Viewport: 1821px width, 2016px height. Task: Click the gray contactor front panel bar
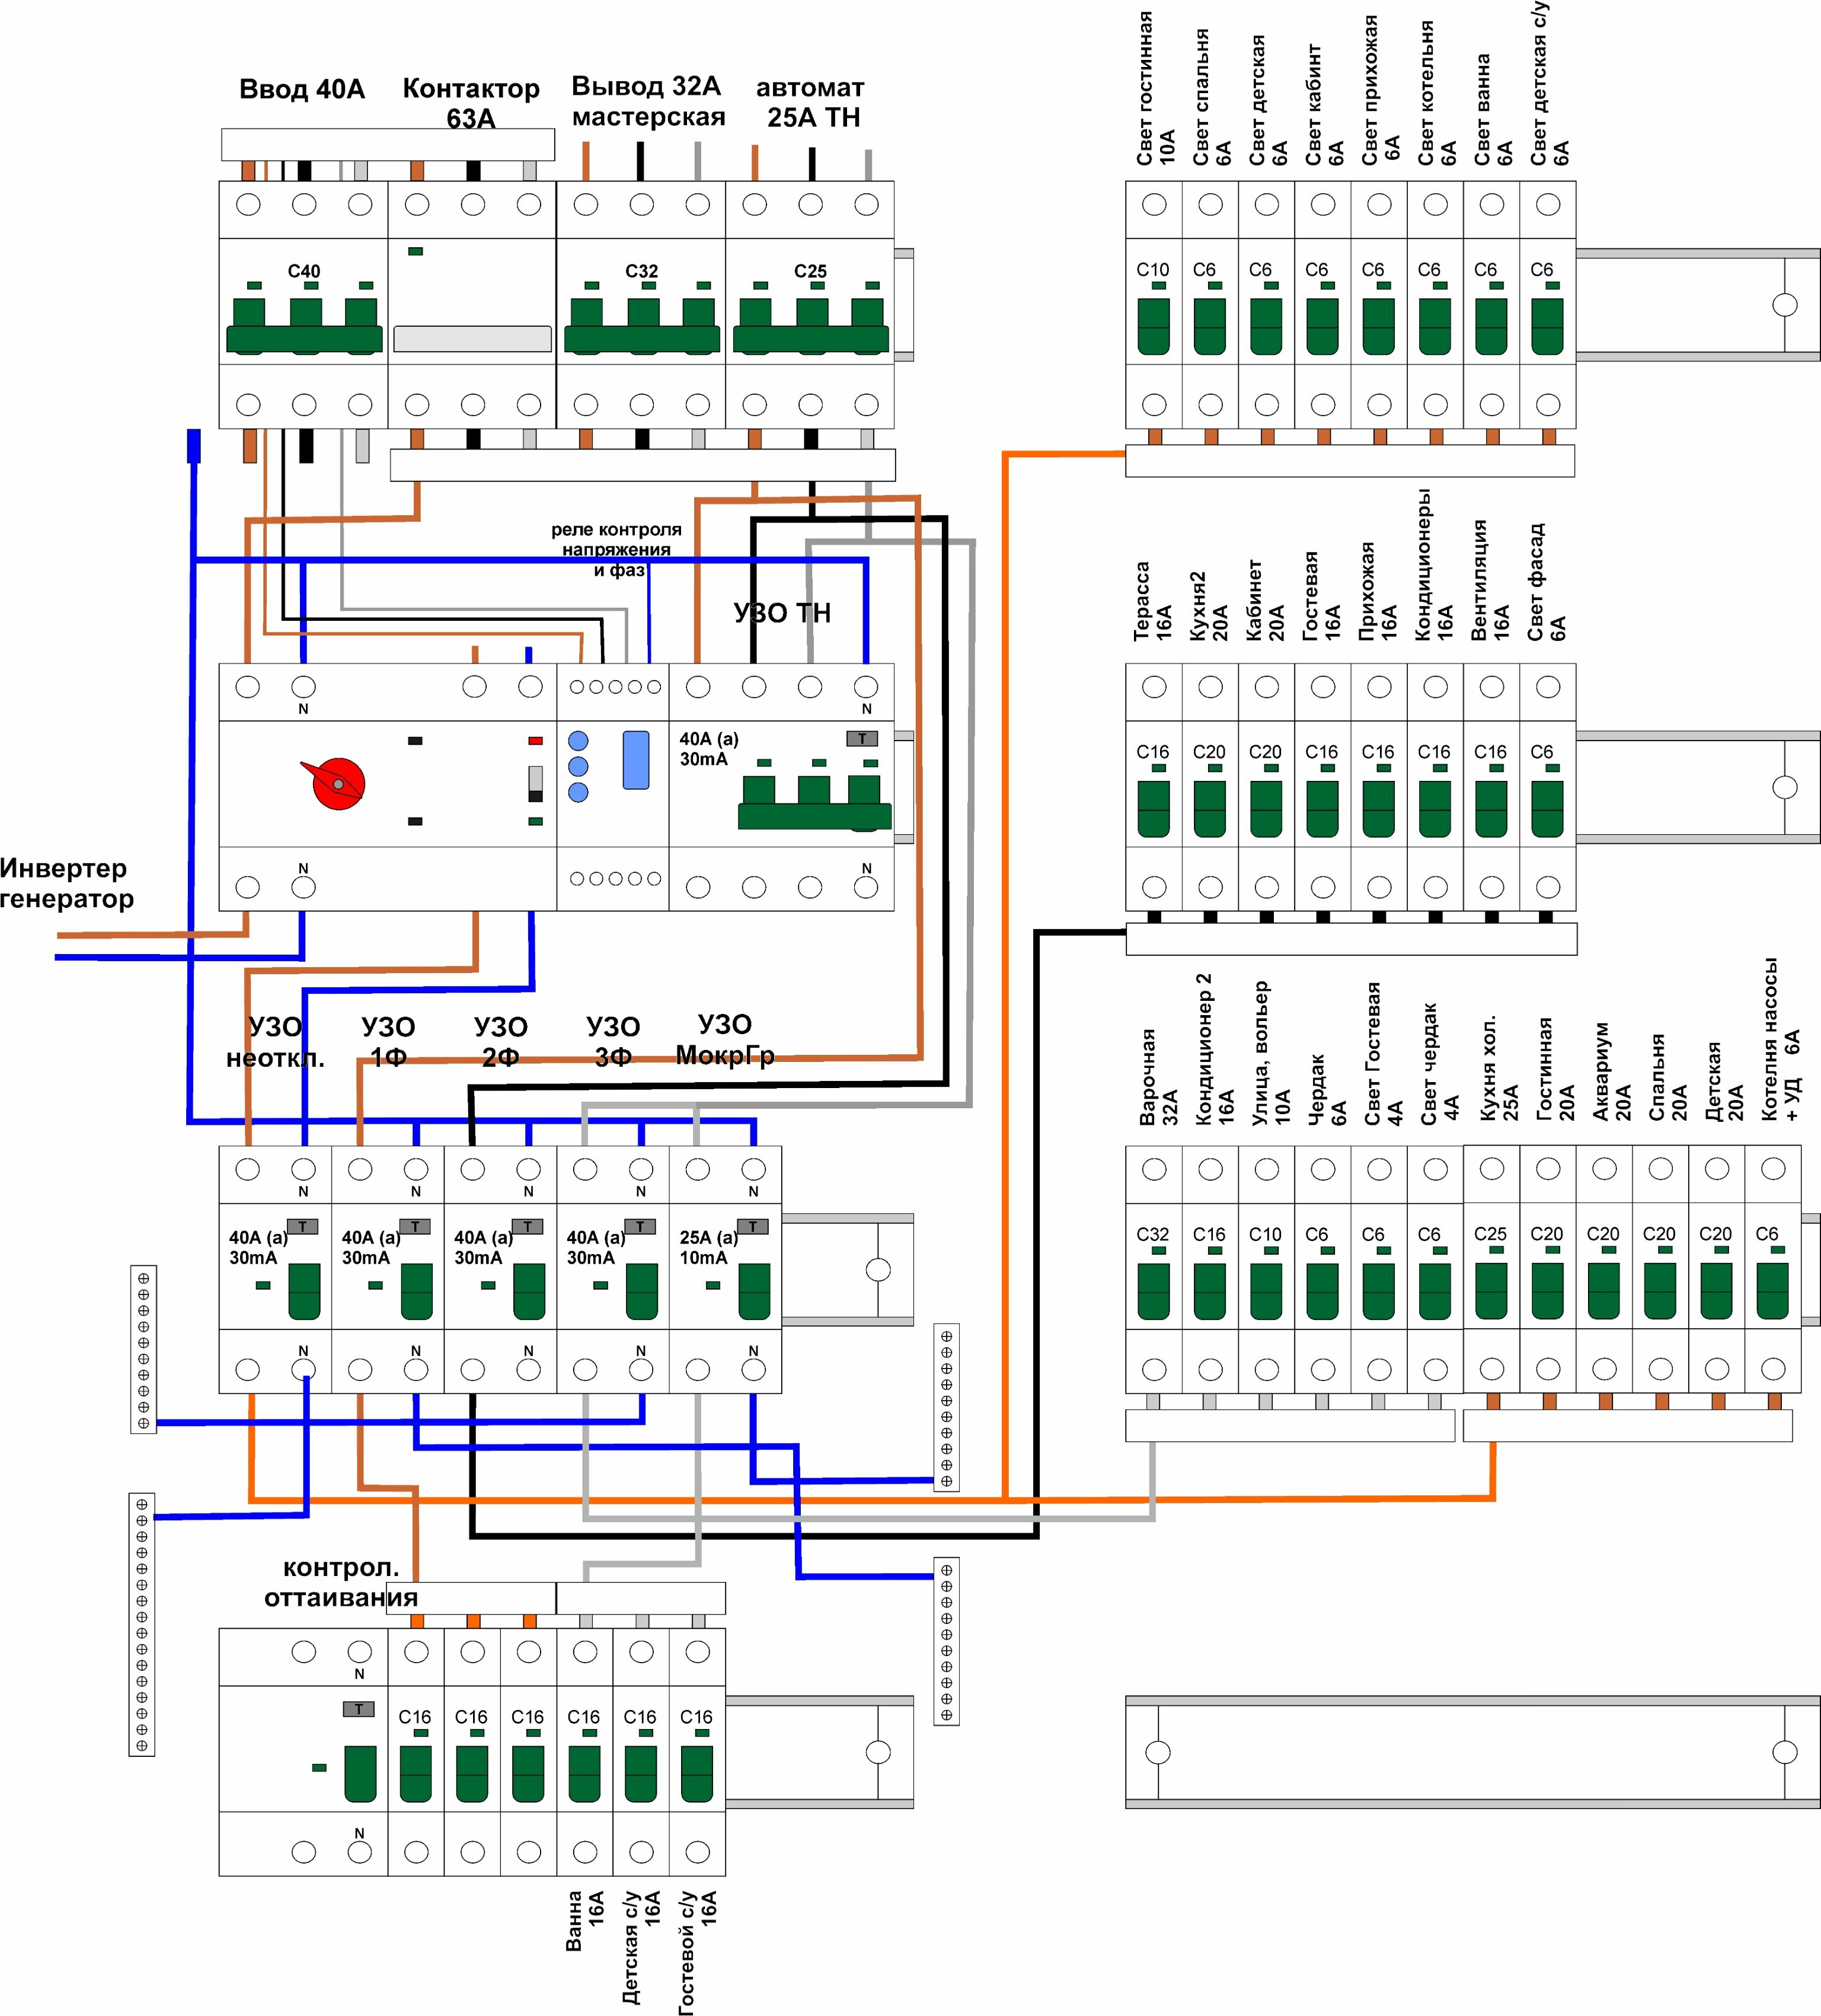coord(472,339)
